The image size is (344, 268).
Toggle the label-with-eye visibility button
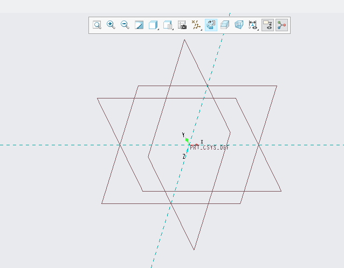pos(267,25)
